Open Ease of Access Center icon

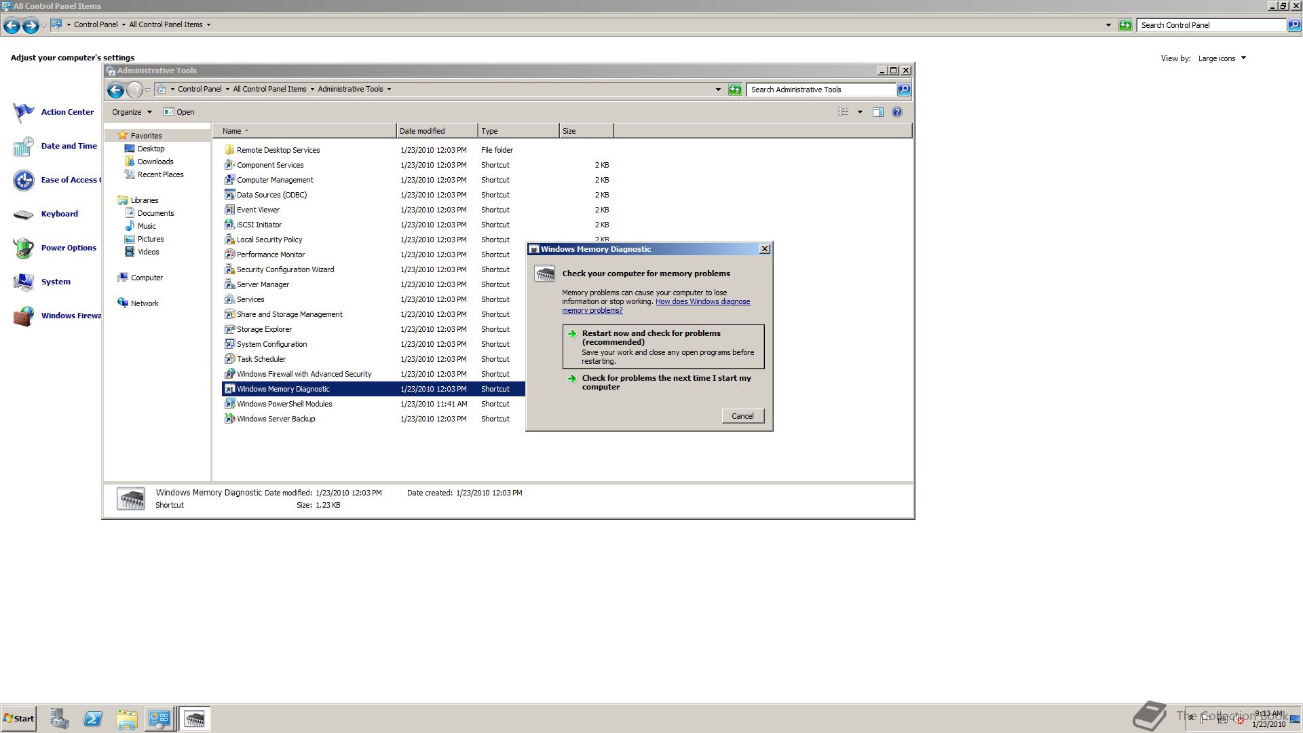24,180
